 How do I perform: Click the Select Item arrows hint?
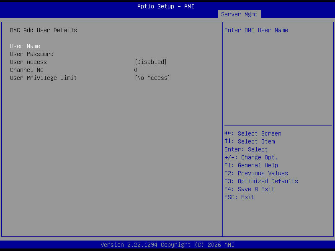coord(250,141)
